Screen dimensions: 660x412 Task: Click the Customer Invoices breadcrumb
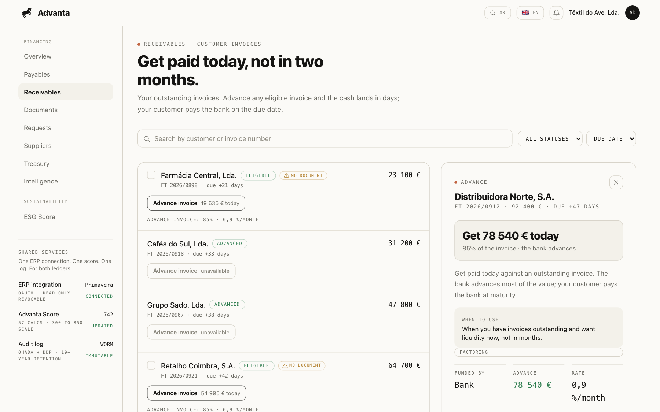[x=229, y=44]
